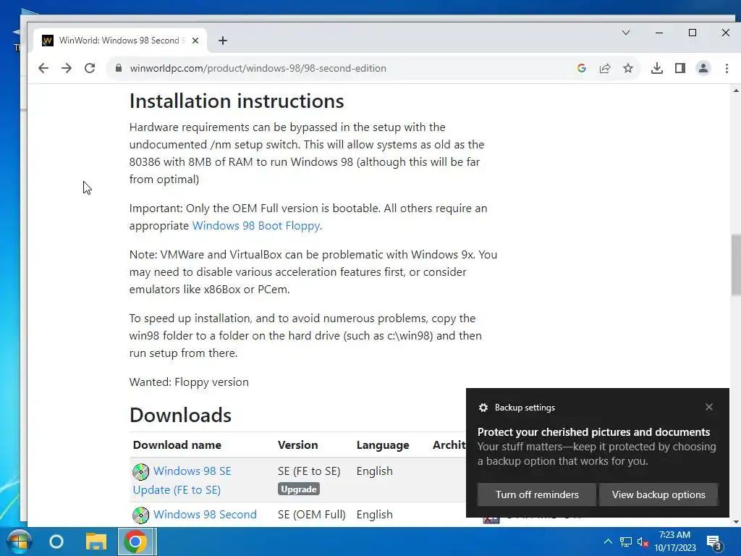Click the Downloads heading

[180, 415]
